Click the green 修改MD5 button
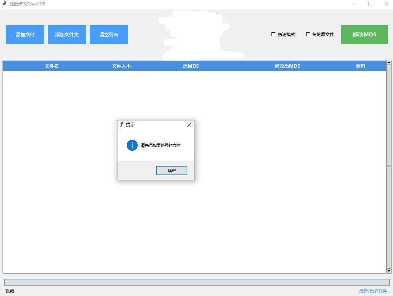 coord(365,35)
